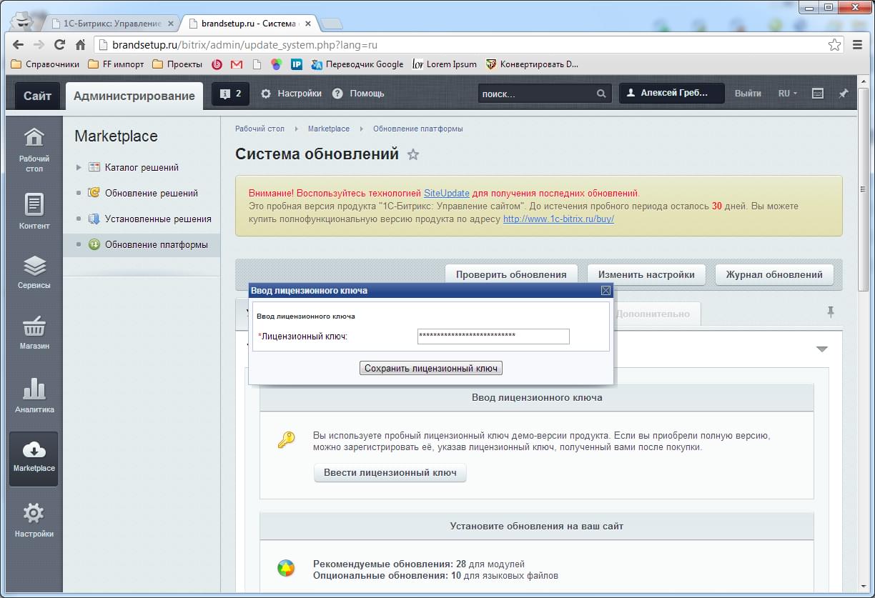Image resolution: width=875 pixels, height=598 pixels.
Task: Close the license key dialog
Action: tap(605, 291)
